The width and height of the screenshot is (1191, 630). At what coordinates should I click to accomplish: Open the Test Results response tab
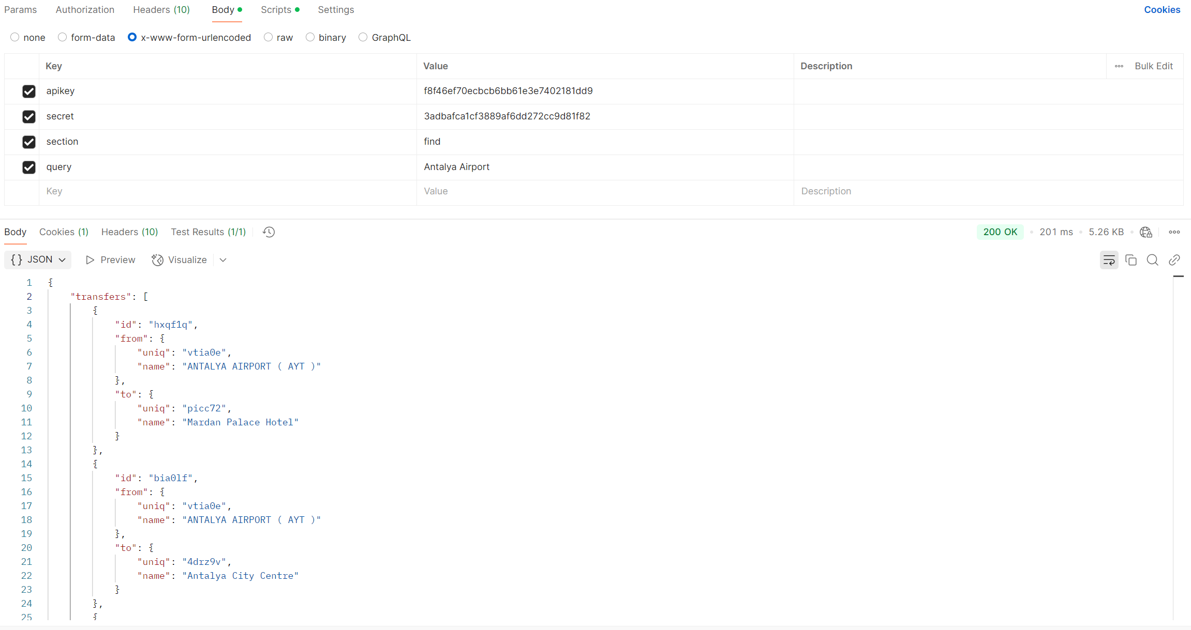(208, 232)
